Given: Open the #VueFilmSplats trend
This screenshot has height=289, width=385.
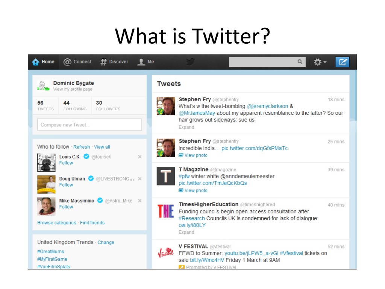Looking at the screenshot, I should [53, 267].
